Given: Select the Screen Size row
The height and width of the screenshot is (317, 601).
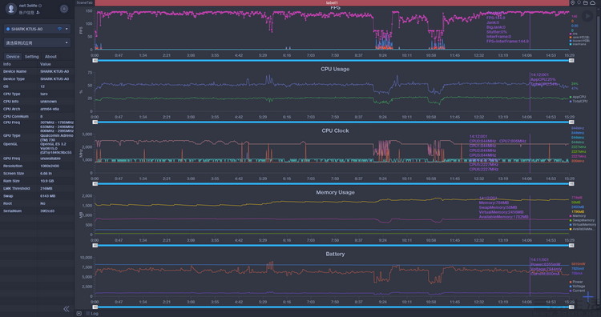Looking at the screenshot, I should click(x=37, y=174).
